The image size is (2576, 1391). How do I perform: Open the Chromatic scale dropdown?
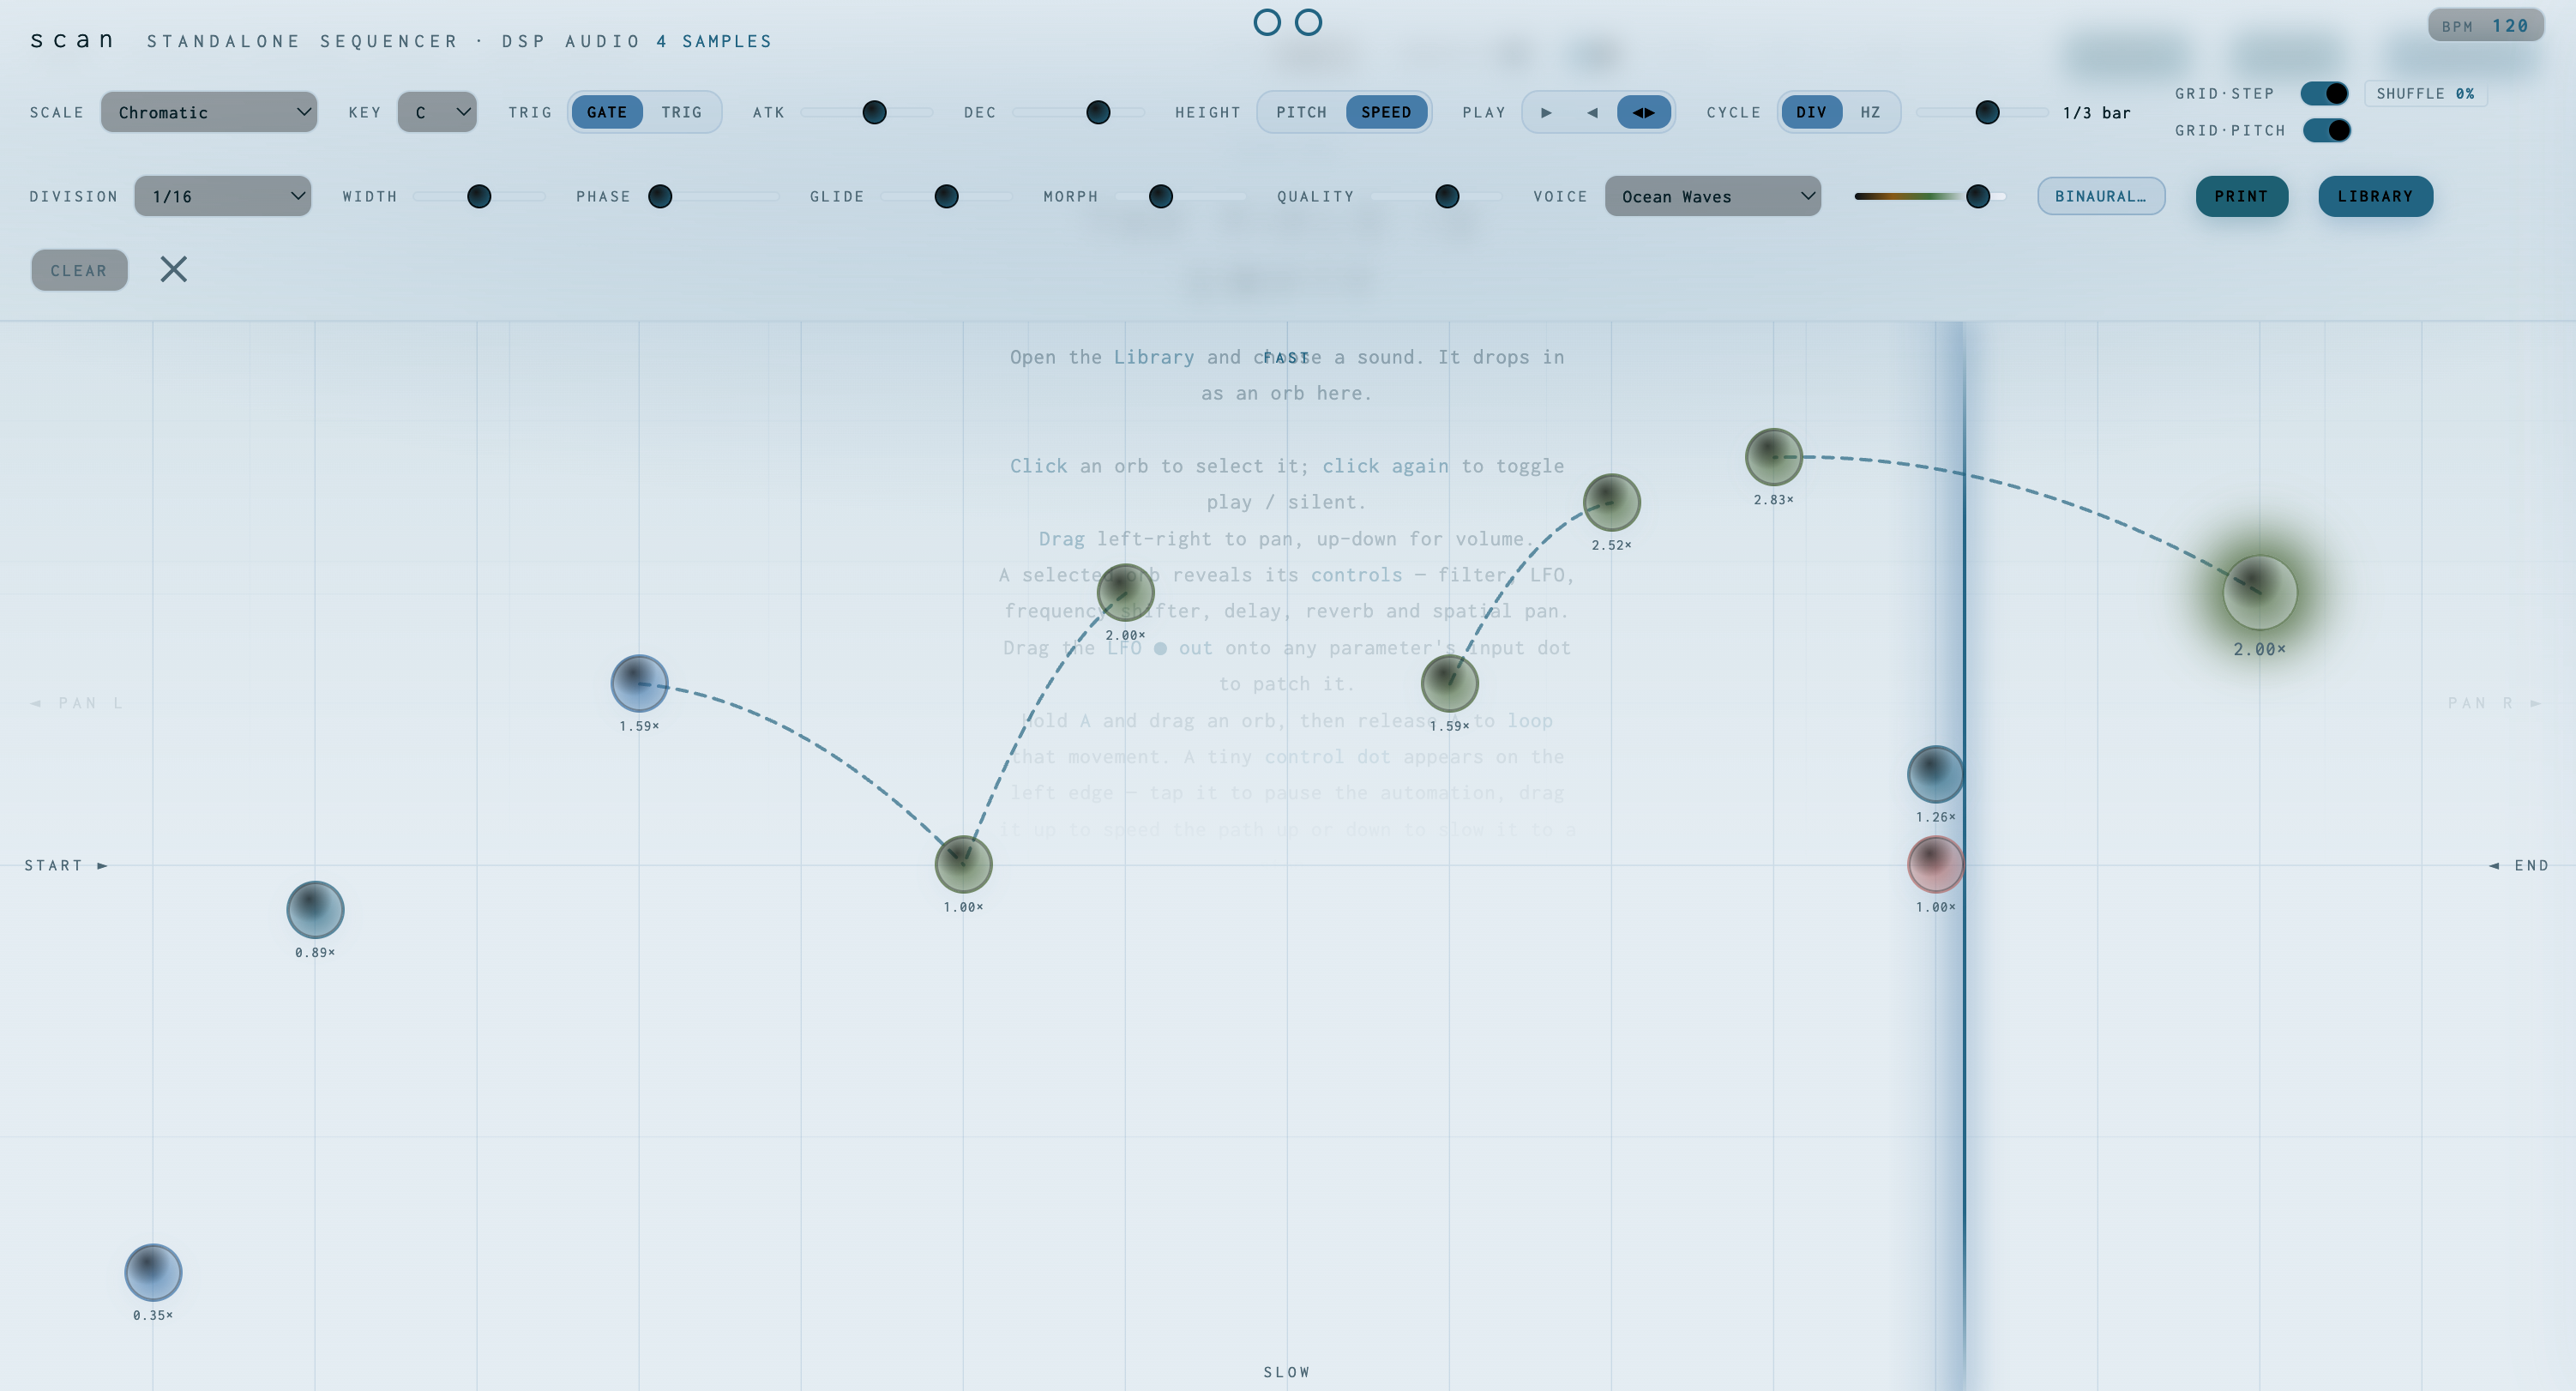click(209, 112)
